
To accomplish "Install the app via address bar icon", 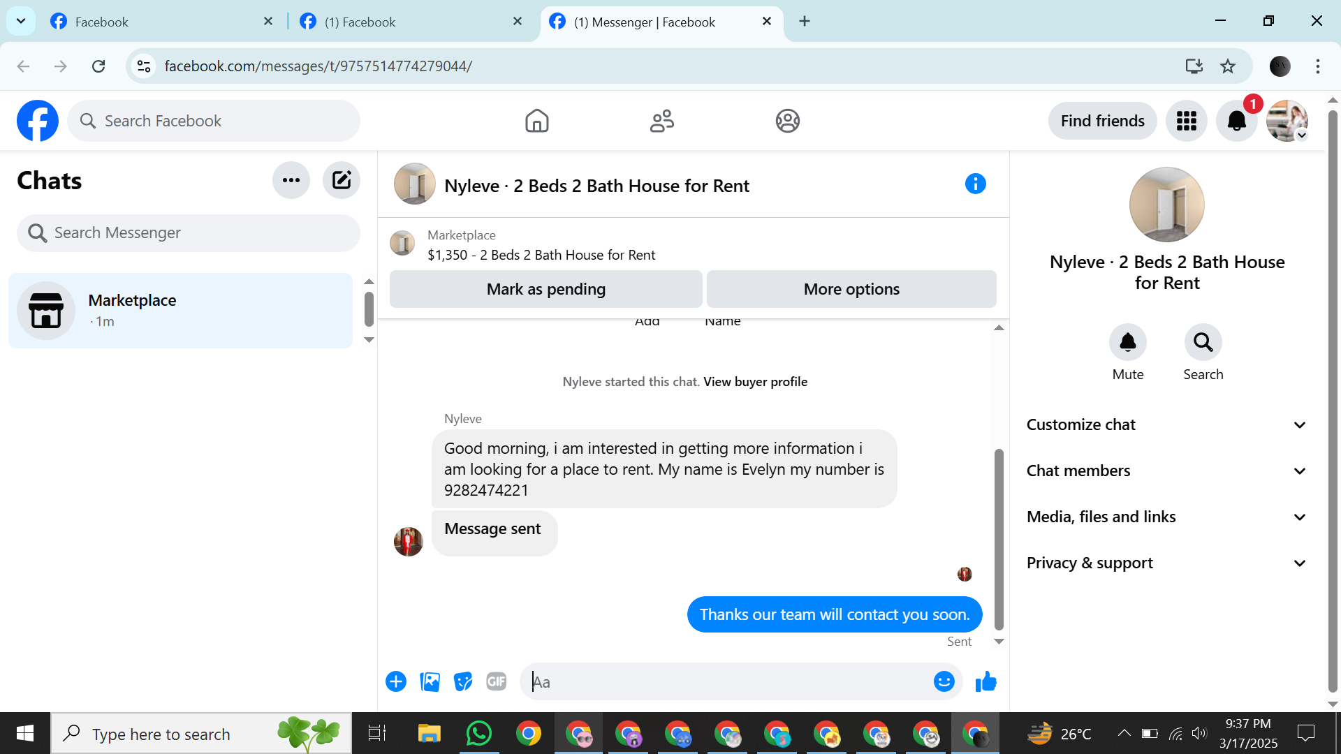I will (1194, 66).
